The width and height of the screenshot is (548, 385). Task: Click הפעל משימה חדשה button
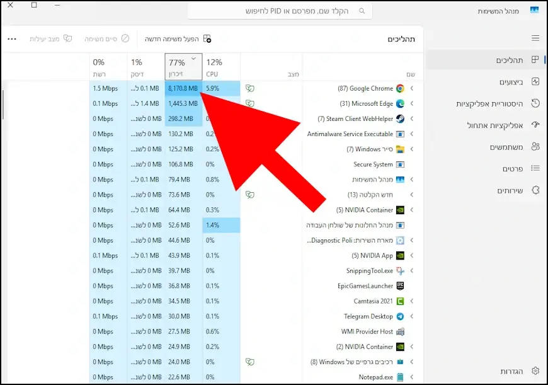(178, 38)
